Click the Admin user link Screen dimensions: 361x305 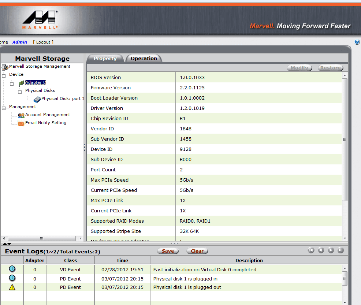click(x=19, y=42)
